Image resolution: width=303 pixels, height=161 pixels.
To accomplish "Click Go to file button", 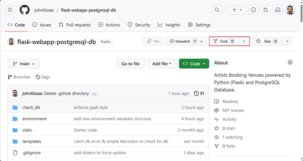I will coord(130,64).
